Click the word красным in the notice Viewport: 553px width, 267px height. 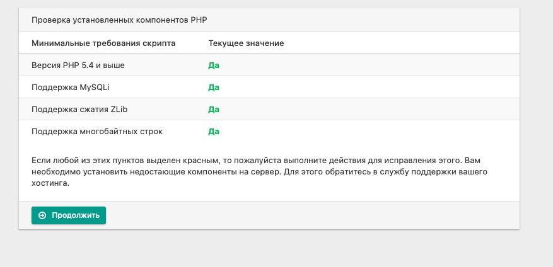tap(201, 161)
